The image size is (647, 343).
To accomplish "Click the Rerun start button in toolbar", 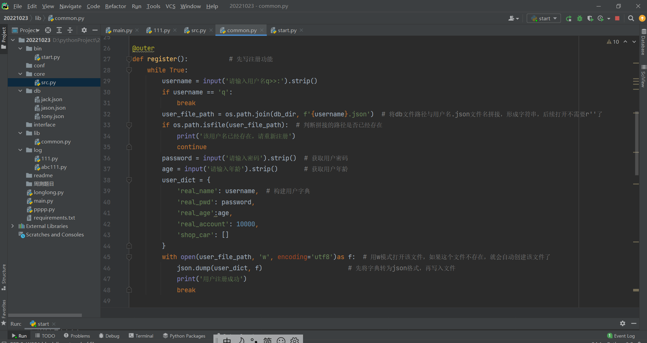I will 569,19.
